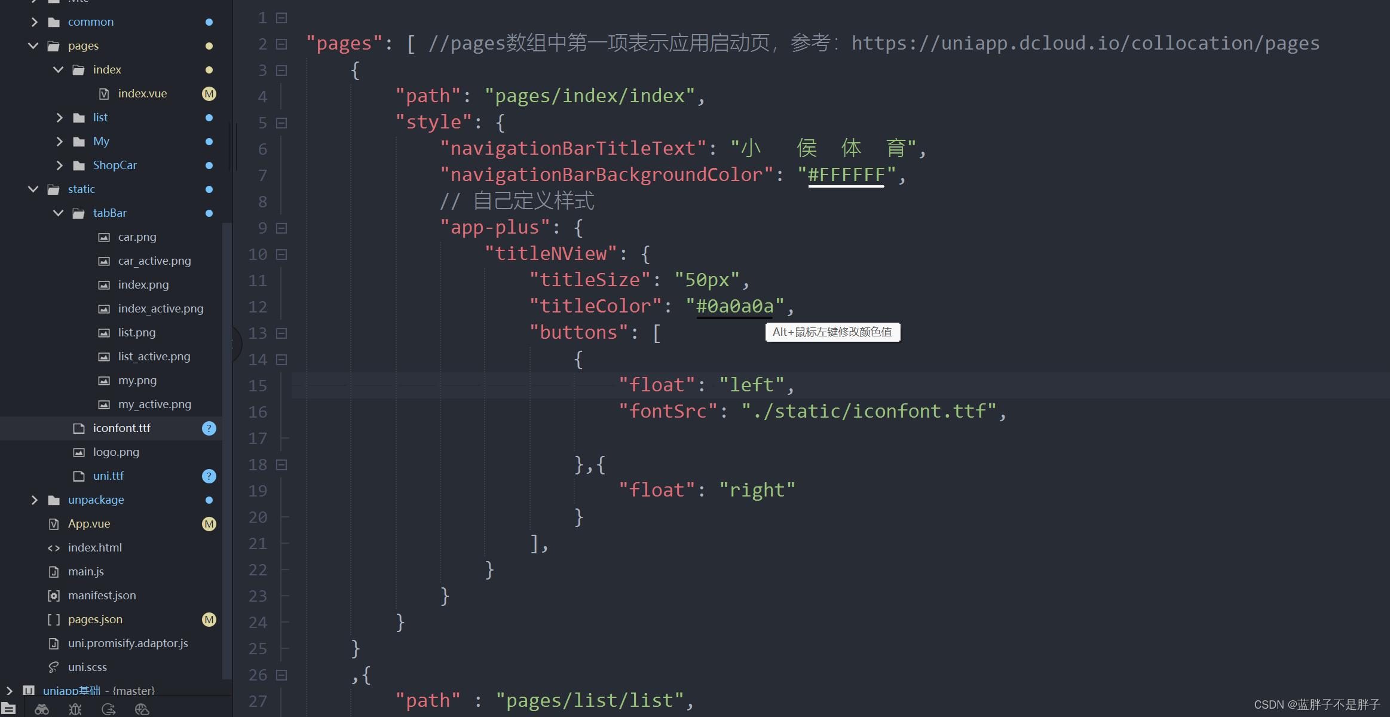Click the question badge on iconfont.ttf
1390x717 pixels.
point(209,428)
